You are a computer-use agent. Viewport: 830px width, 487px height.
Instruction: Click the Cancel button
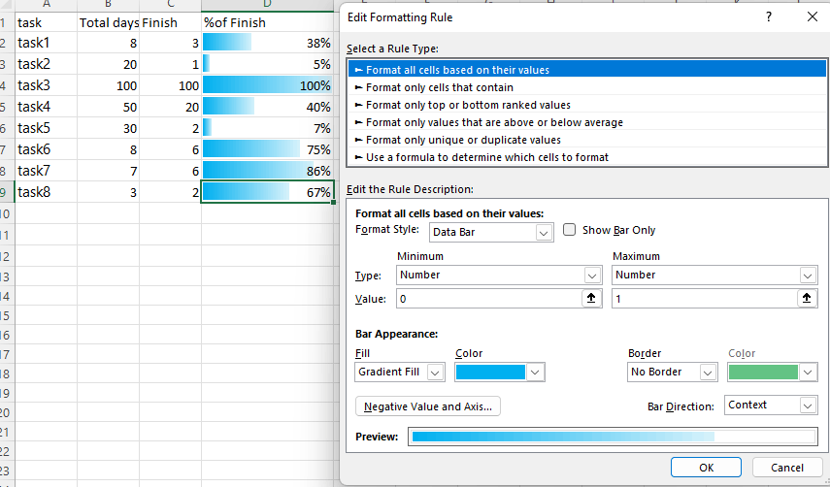coord(786,468)
